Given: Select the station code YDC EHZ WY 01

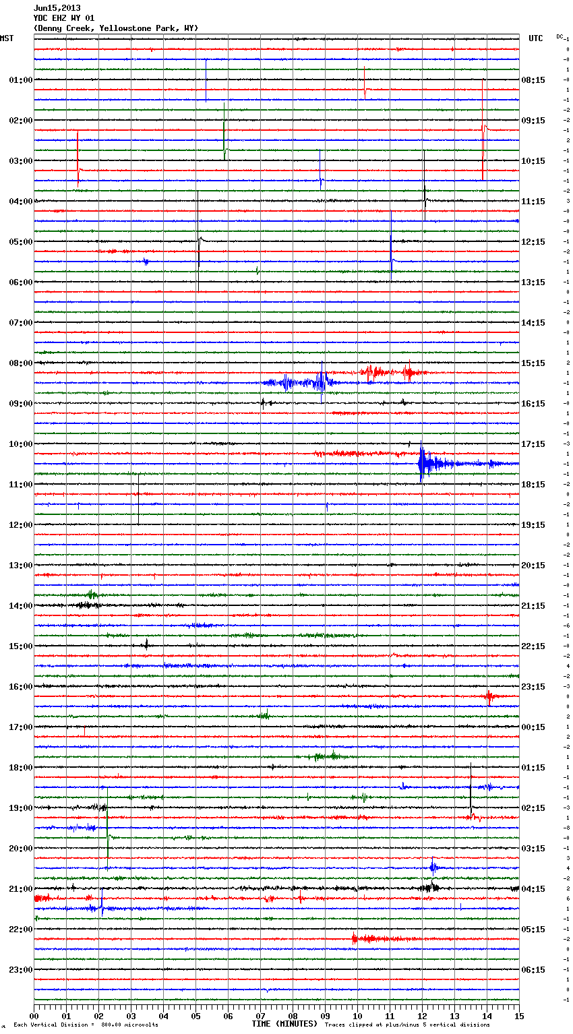Looking at the screenshot, I should [64, 18].
